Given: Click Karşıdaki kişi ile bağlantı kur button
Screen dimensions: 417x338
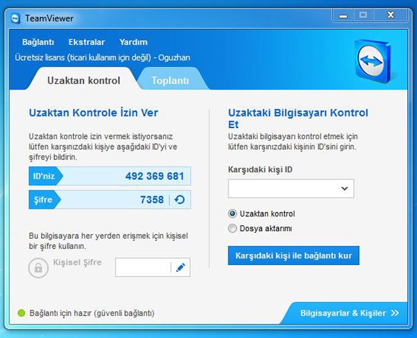Looking at the screenshot, I should click(294, 255).
